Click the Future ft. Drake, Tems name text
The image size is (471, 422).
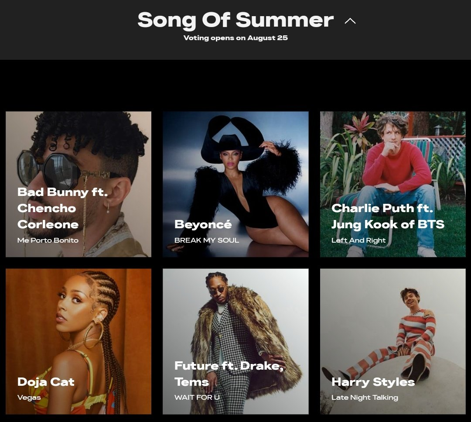(x=229, y=374)
